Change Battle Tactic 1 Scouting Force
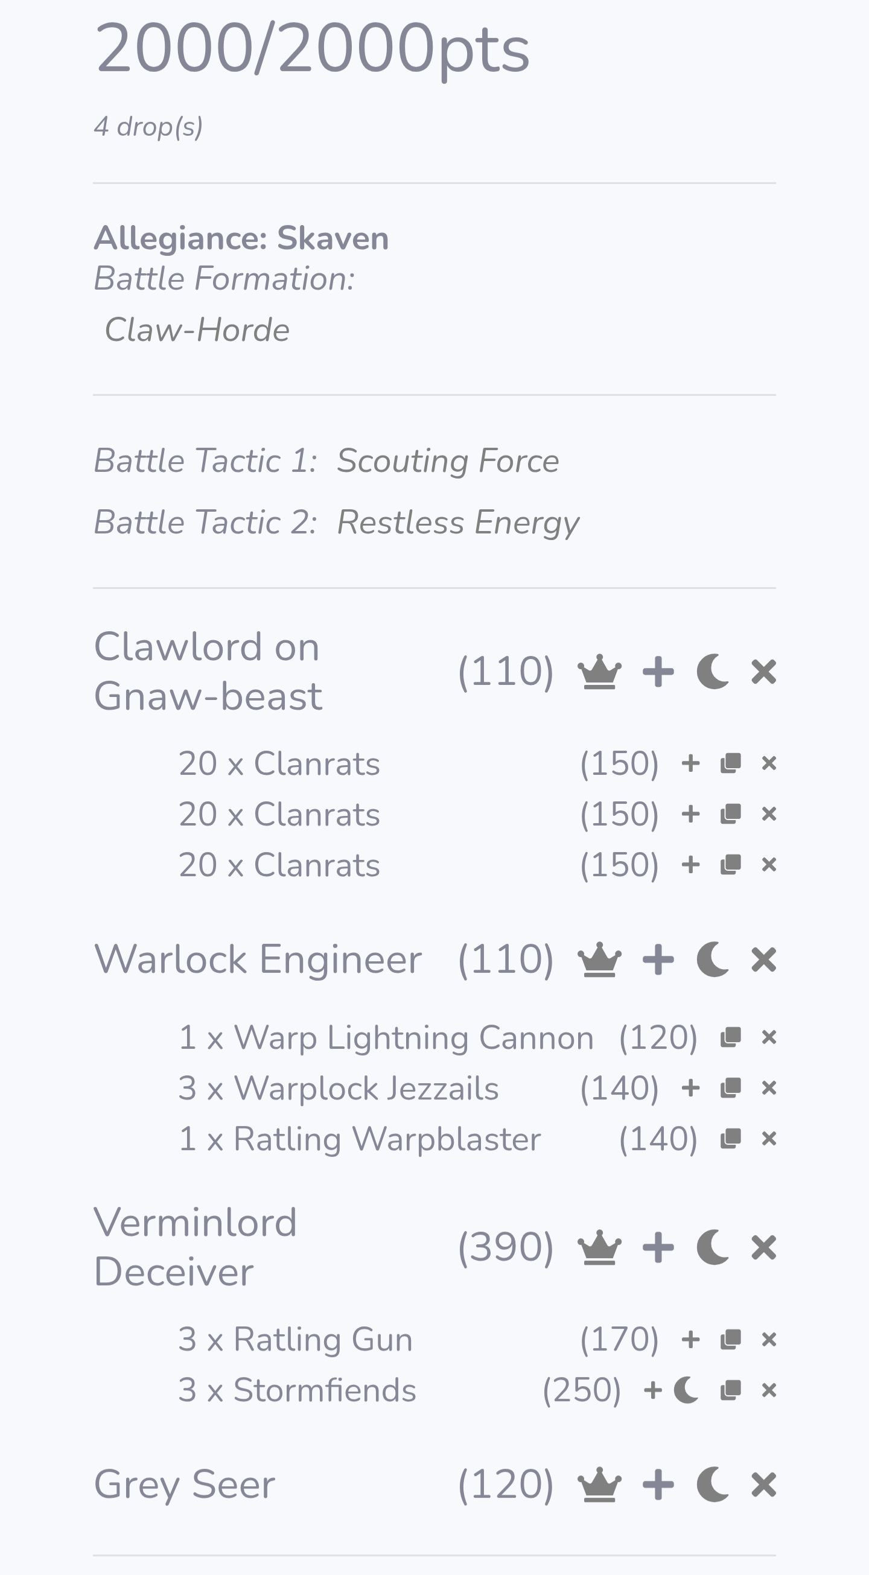 [x=448, y=461]
